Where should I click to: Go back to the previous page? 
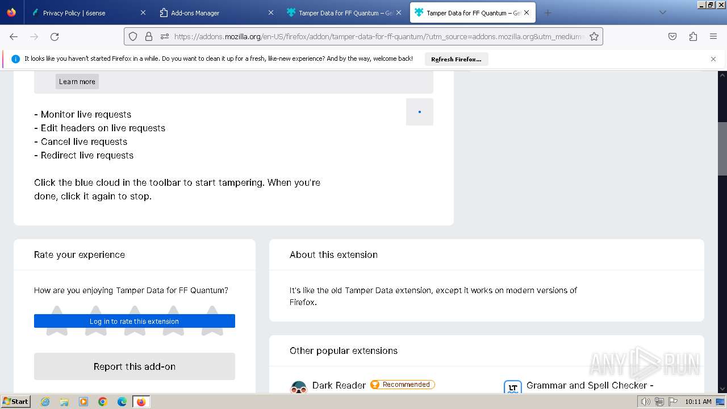(x=14, y=36)
